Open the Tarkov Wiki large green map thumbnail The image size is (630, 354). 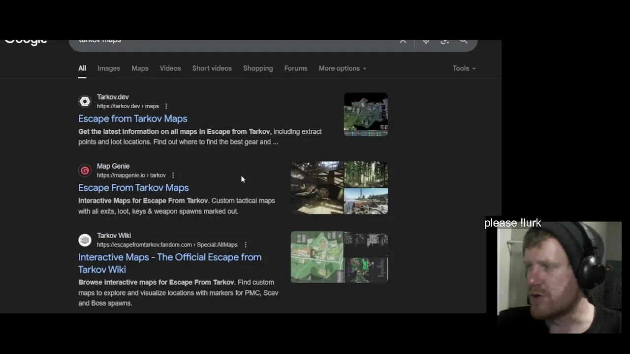[x=317, y=257]
